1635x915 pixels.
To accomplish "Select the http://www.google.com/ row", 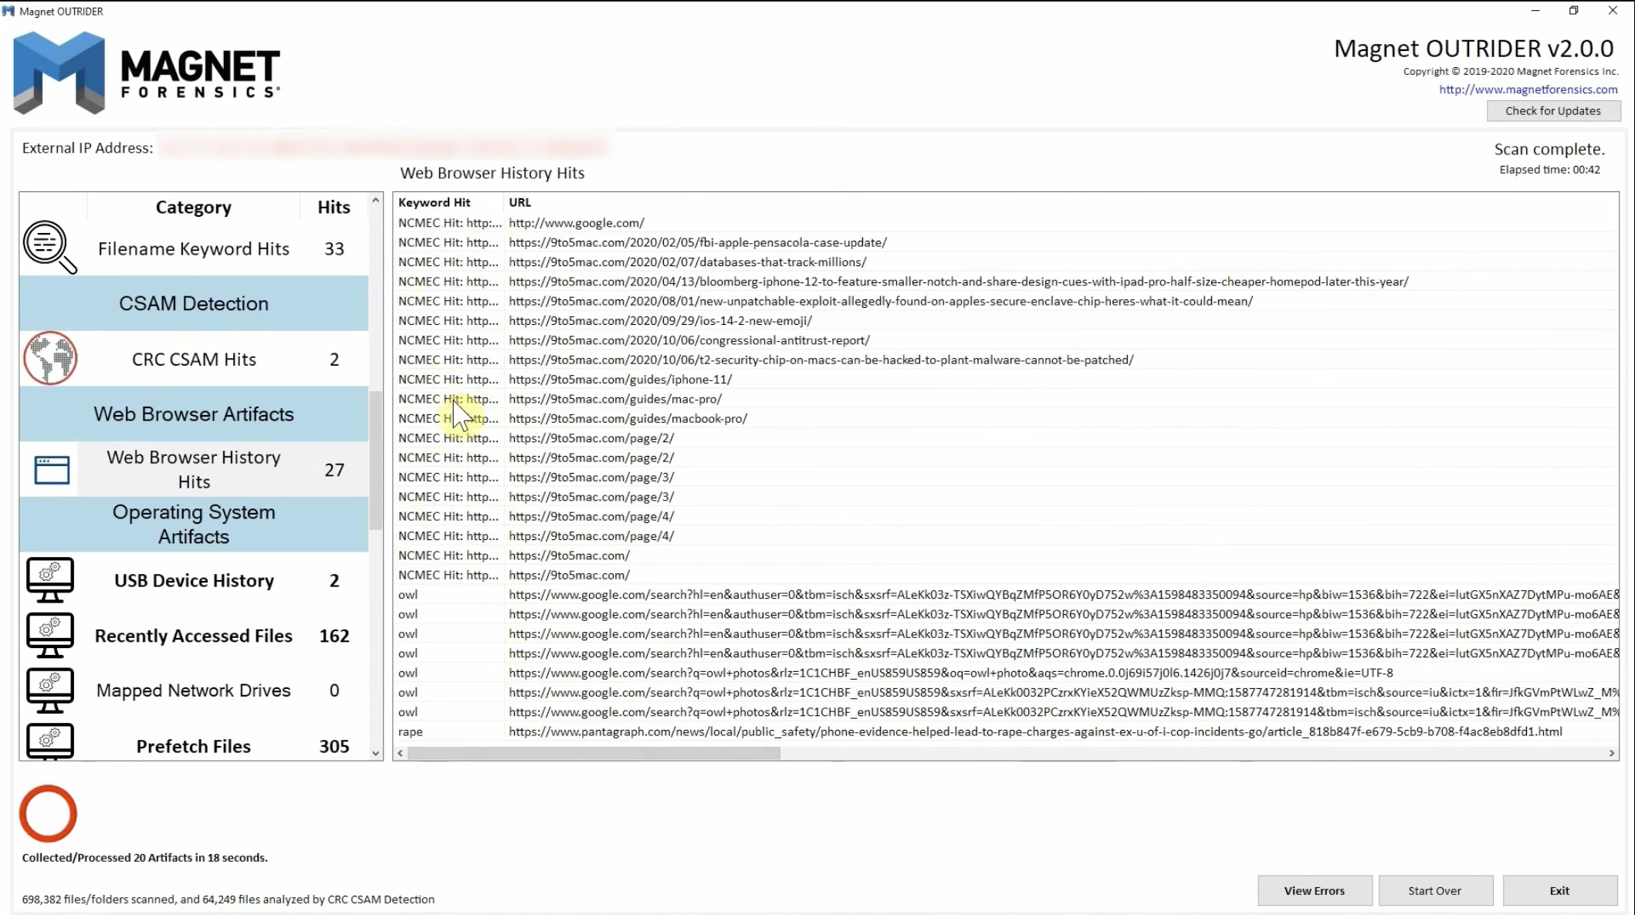I will pos(1005,223).
